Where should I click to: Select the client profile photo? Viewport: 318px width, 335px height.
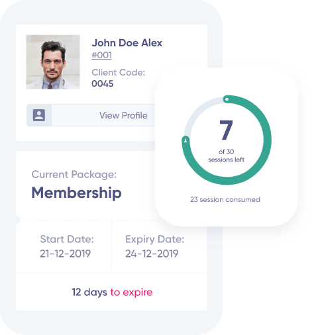tap(53, 62)
